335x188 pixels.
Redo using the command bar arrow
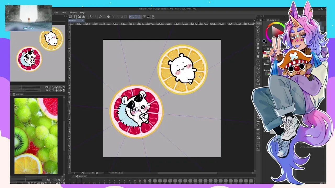tap(95, 17)
